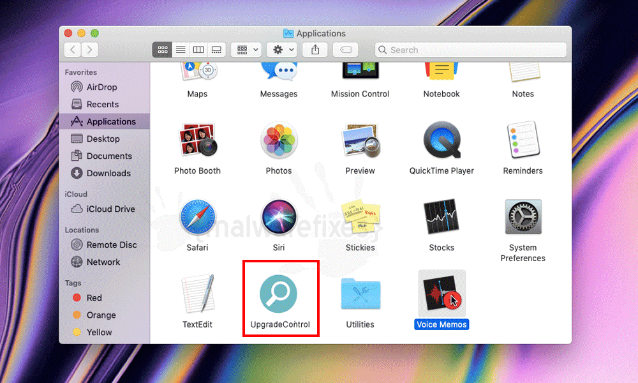Select the Voice Memos app icon
Viewport: 638px width, 383px height.
(x=442, y=294)
